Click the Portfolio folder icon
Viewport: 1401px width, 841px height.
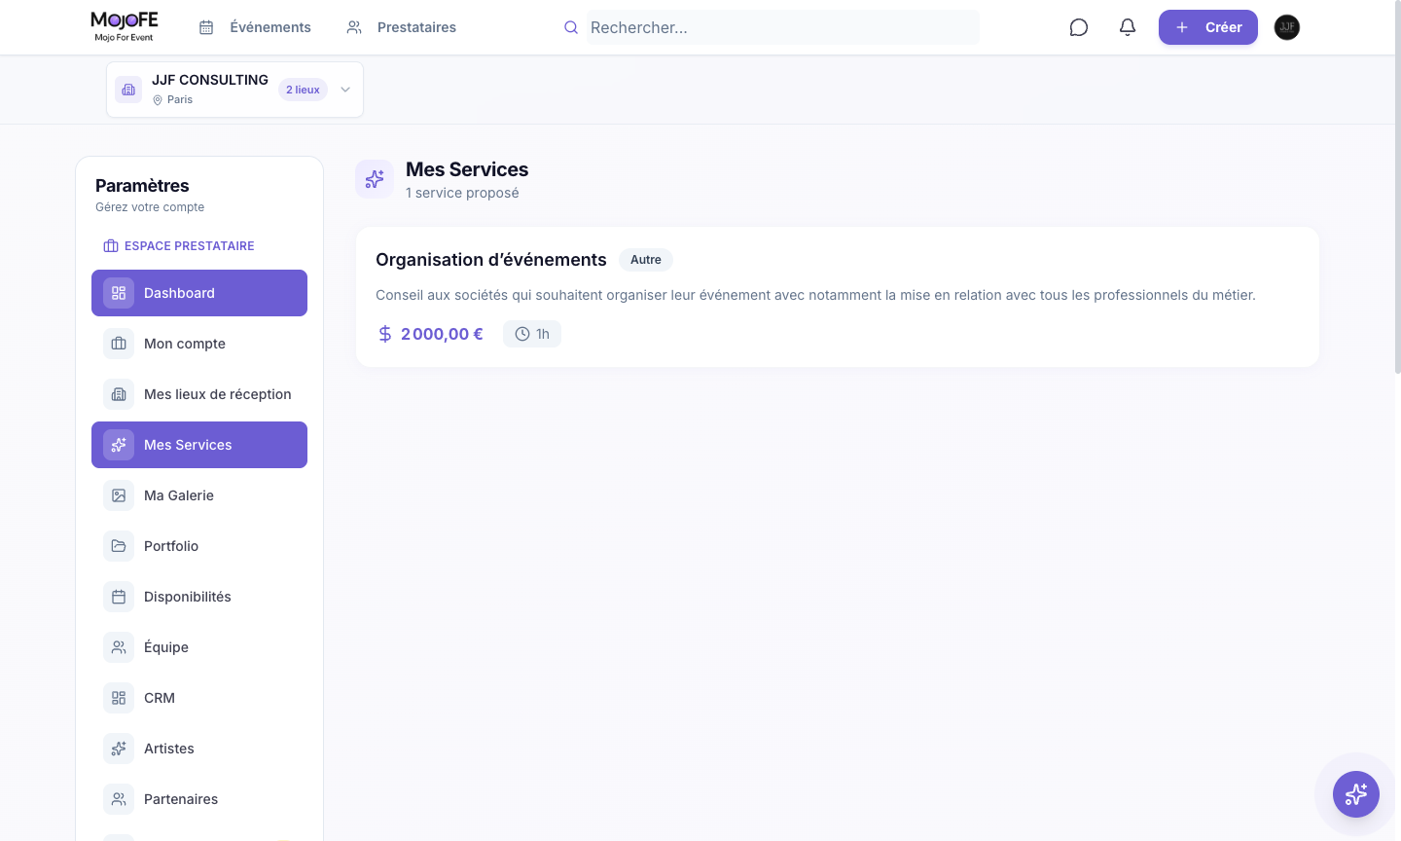119,546
